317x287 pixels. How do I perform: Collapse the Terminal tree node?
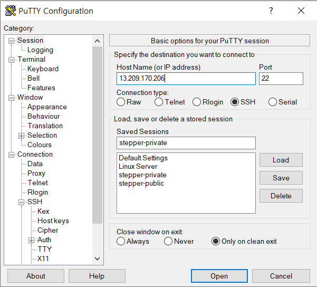pyautogui.click(x=11, y=60)
